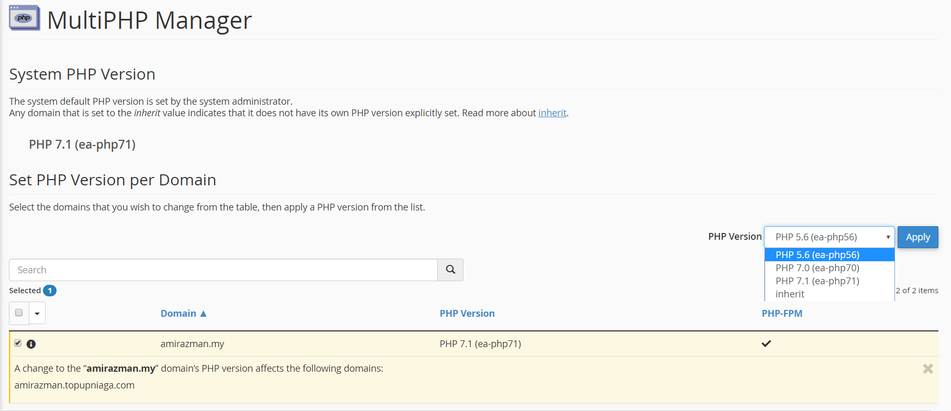The image size is (951, 411).
Task: Sort table by PHP-FPM column
Action: 782,314
